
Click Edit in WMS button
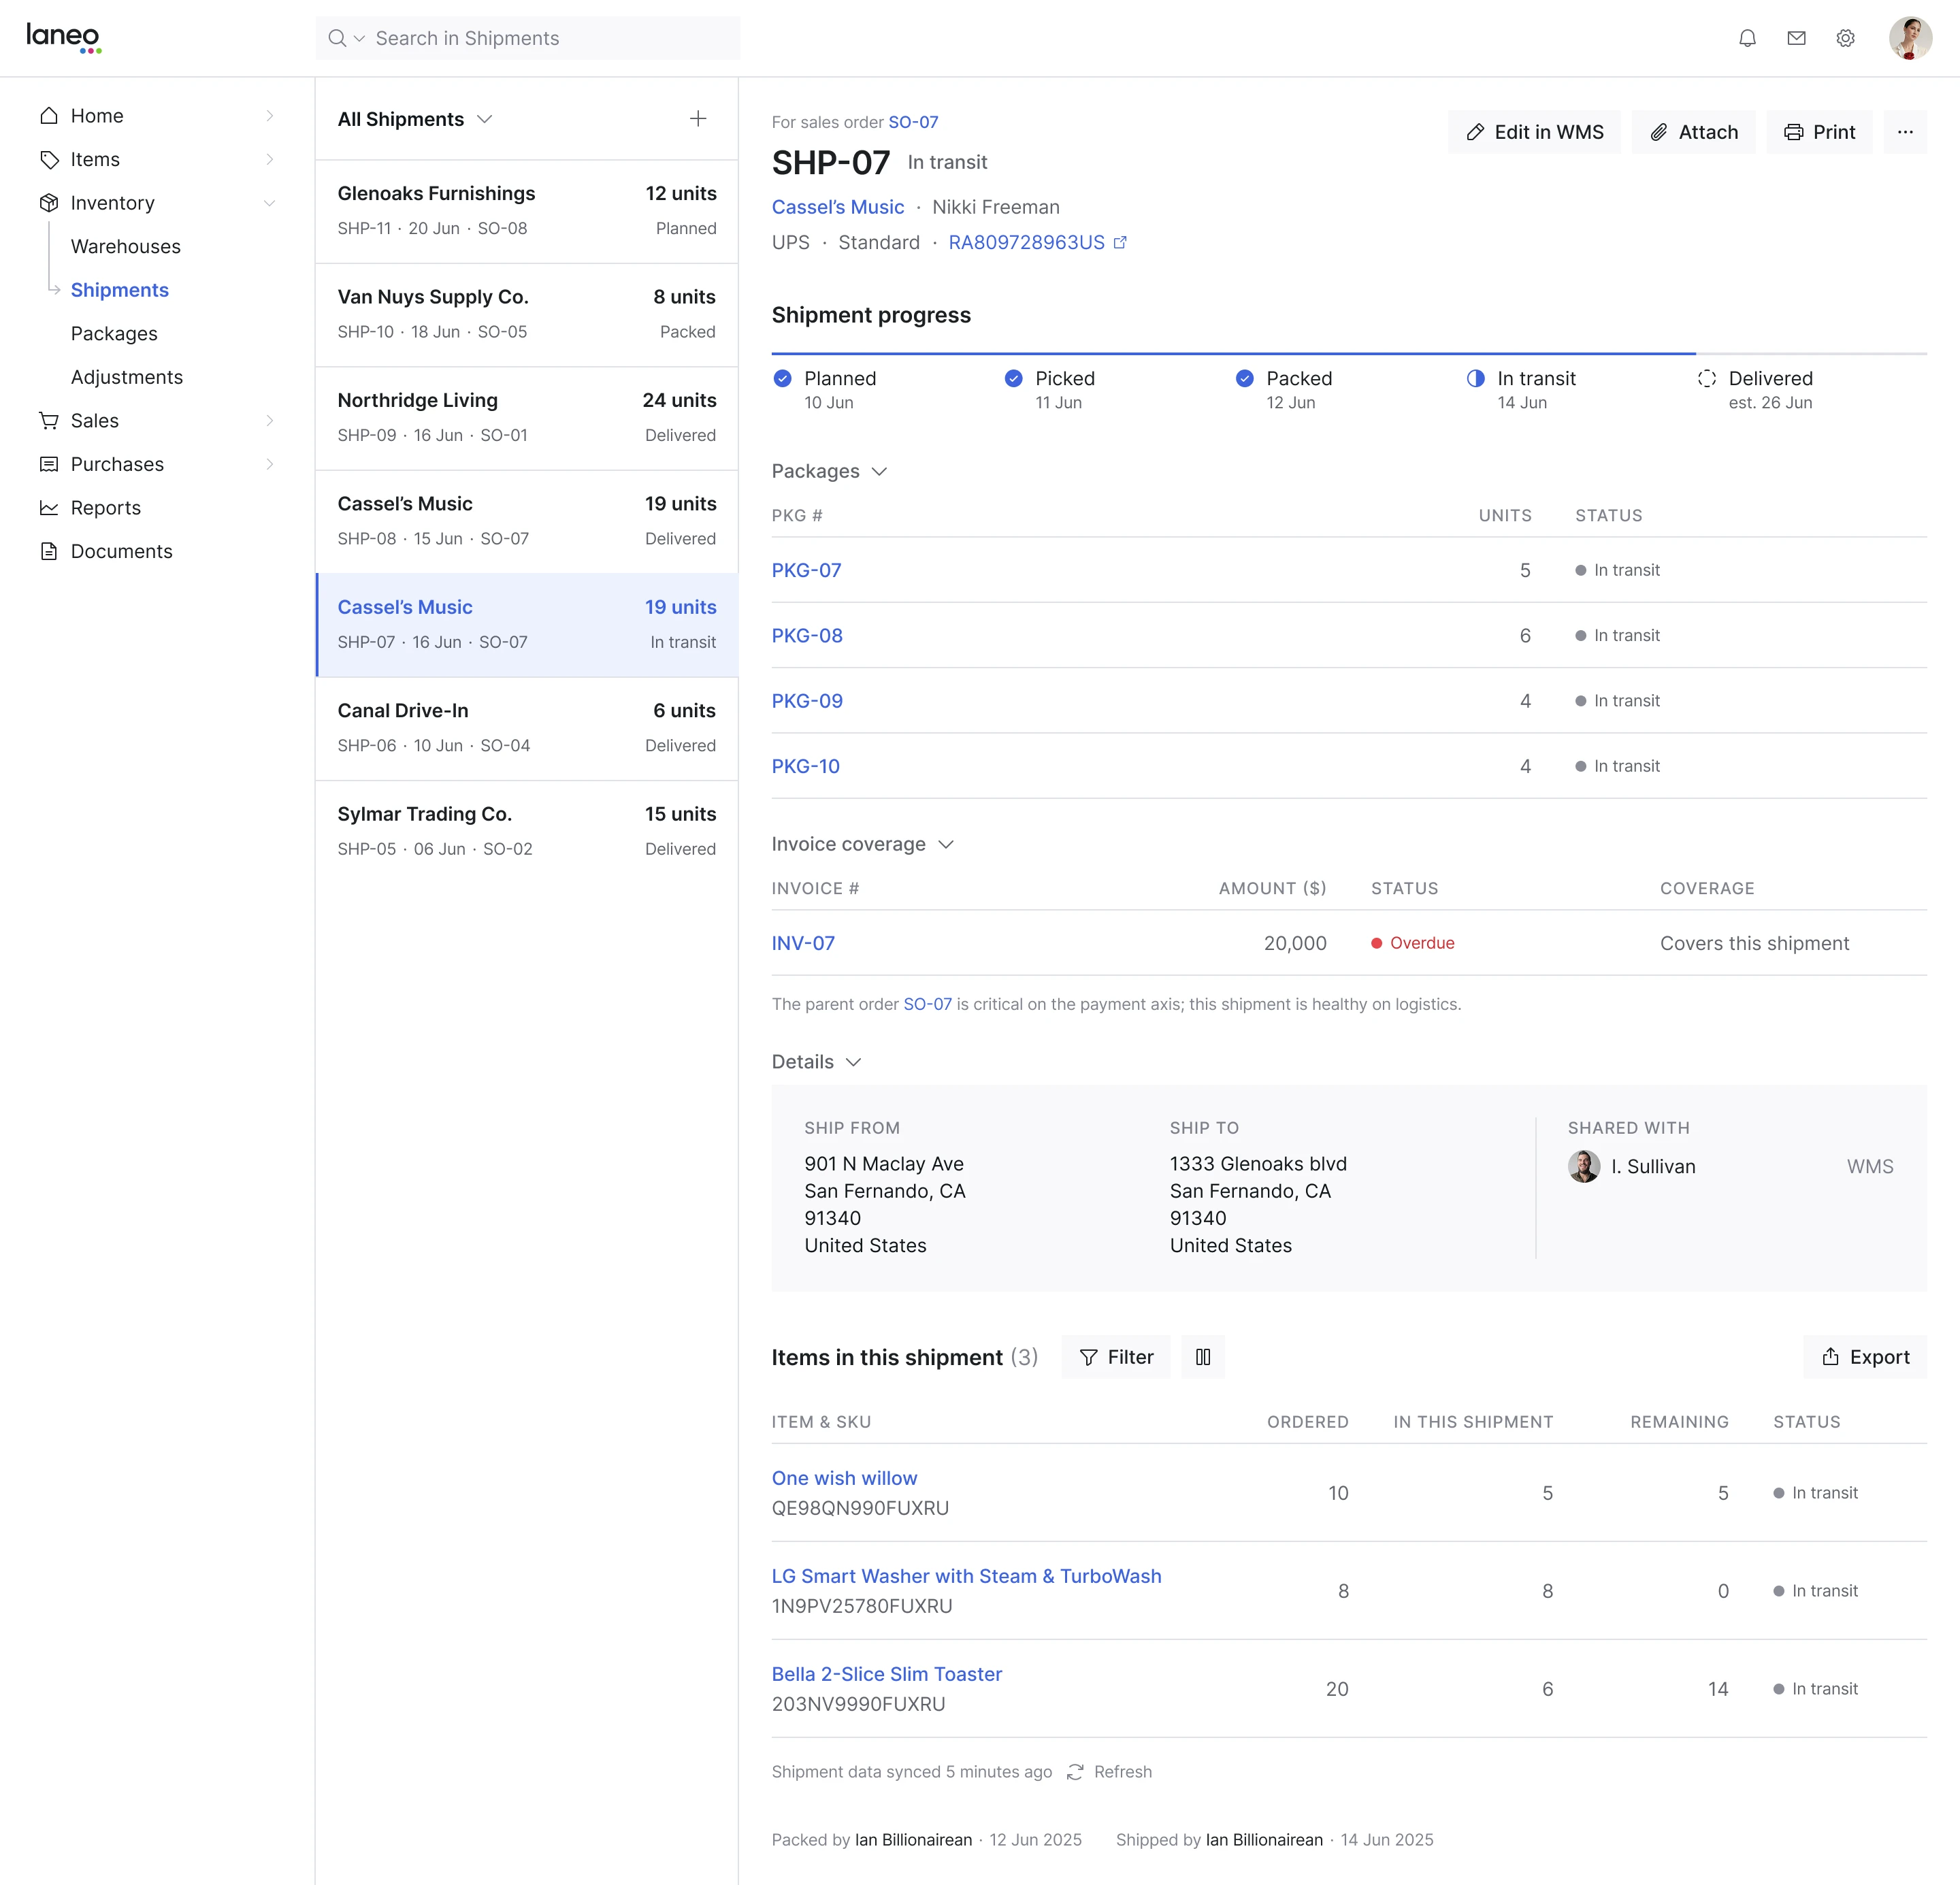click(1534, 132)
